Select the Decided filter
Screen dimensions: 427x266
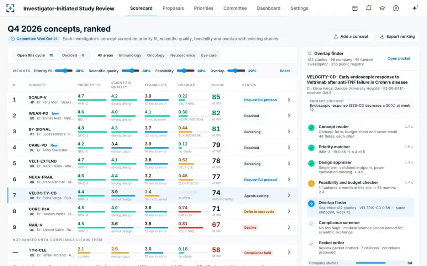pos(73,55)
